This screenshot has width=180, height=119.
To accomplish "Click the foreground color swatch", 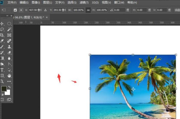I will click(x=4, y=89).
